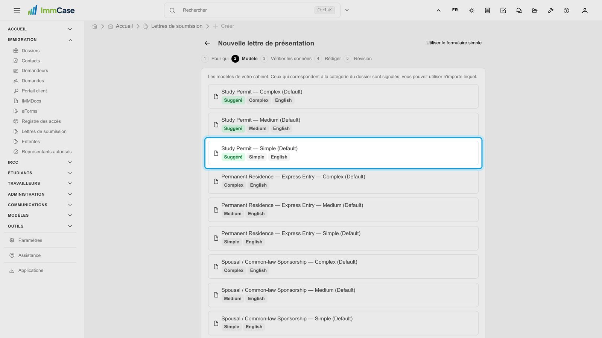Open the folder icon in header
This screenshot has height=338, width=602.
(x=535, y=11)
